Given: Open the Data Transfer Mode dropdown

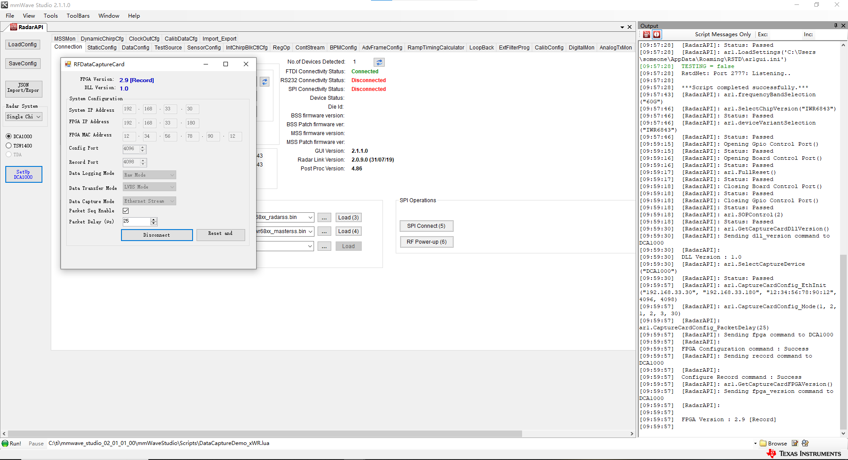Looking at the screenshot, I should pos(149,187).
